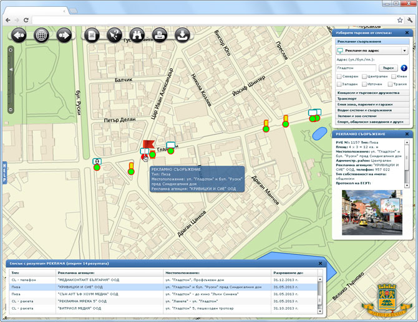Select the leftmost green marker by бул. Руски

[x=97, y=164]
